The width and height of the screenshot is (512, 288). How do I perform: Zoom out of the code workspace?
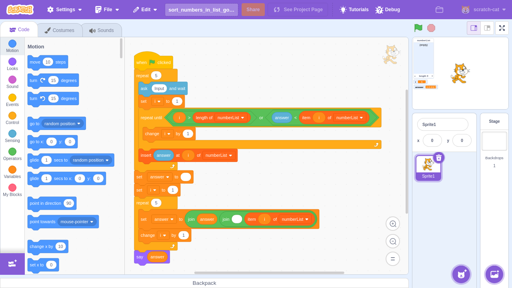click(x=393, y=241)
